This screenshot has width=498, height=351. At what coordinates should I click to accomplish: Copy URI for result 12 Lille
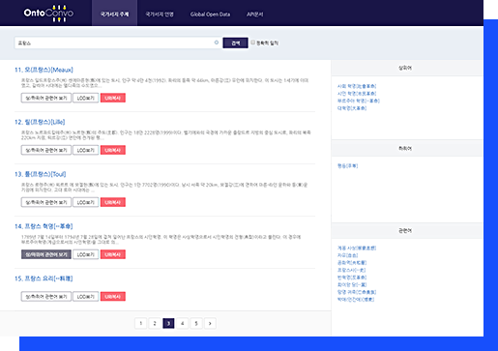point(113,150)
